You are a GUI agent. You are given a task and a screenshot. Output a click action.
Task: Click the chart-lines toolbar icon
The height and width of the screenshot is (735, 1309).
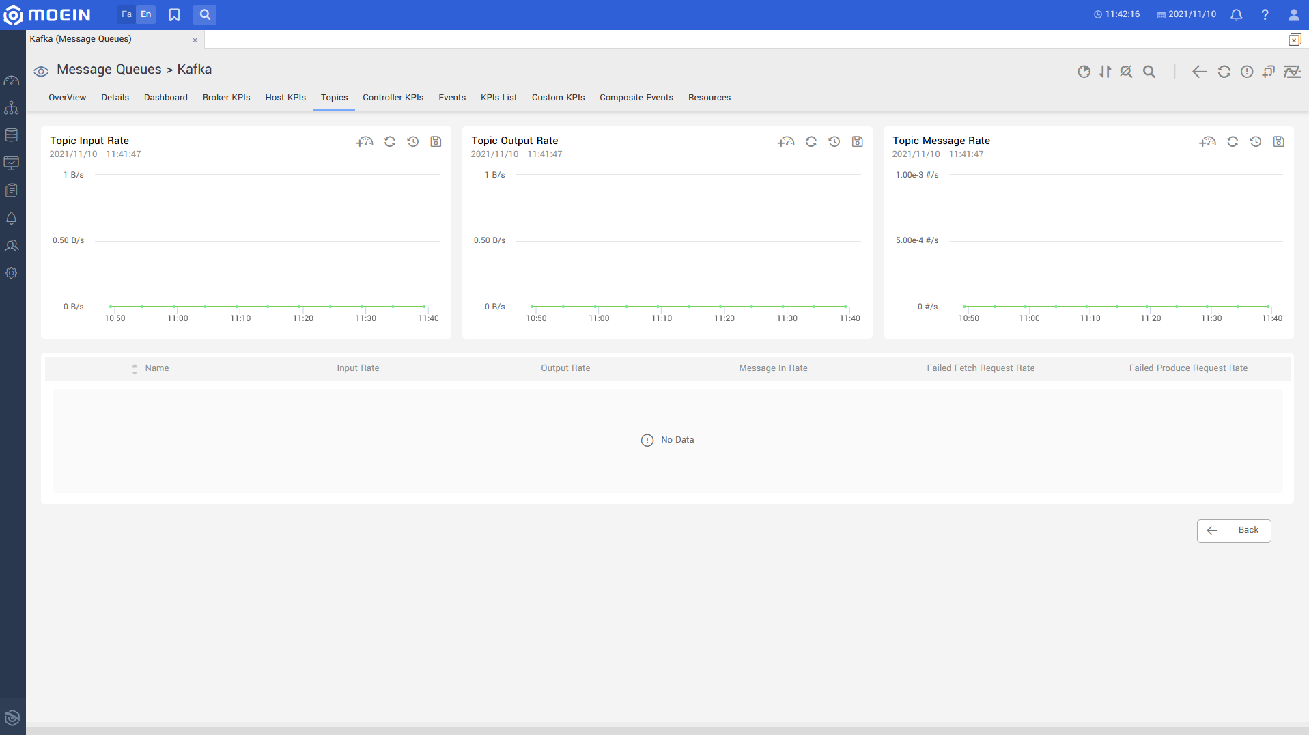coord(1292,71)
